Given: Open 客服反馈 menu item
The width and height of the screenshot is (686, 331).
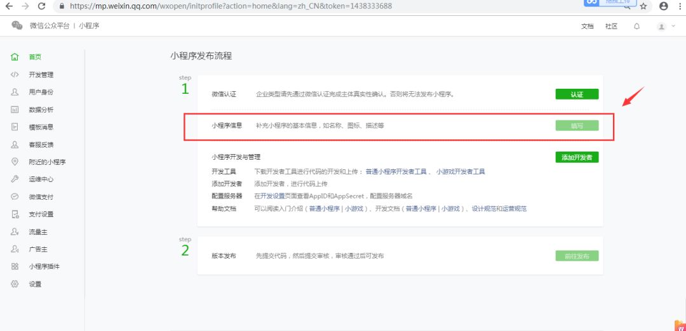Looking at the screenshot, I should (x=41, y=145).
